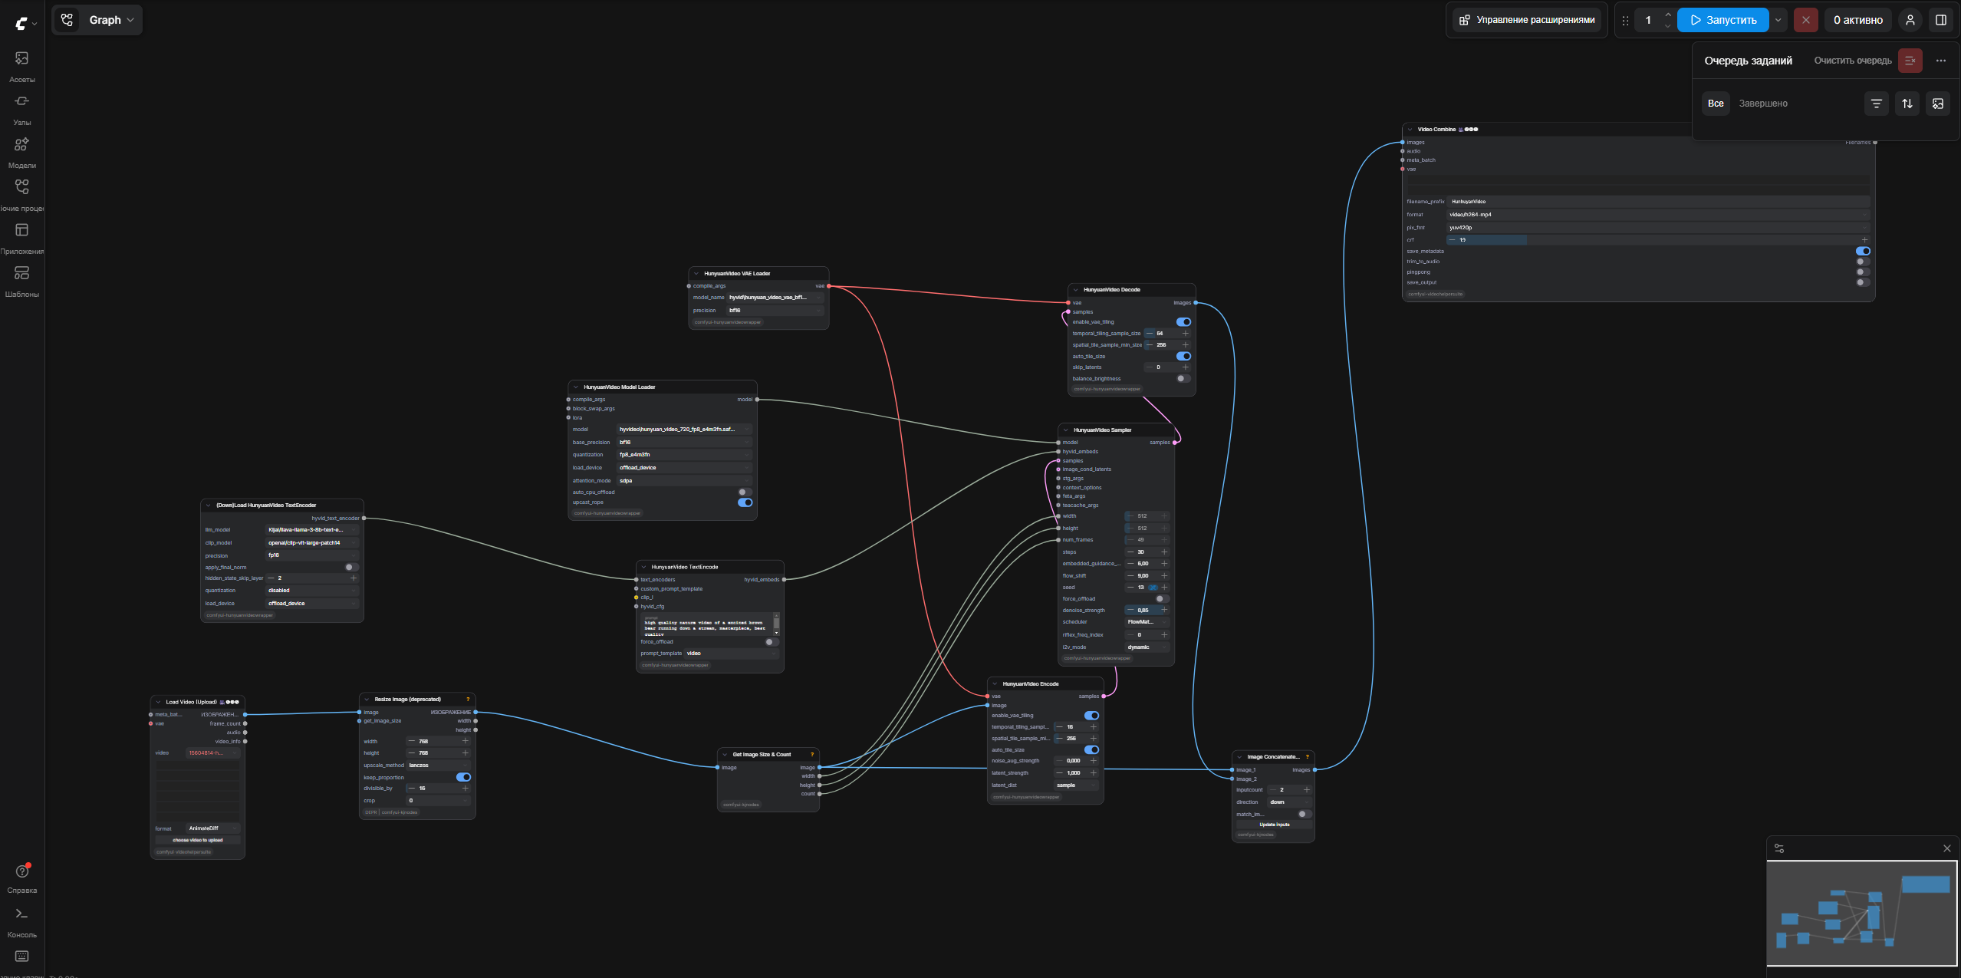The image size is (1961, 978).
Task: Click the queue sort order icon
Action: pos(1907,104)
